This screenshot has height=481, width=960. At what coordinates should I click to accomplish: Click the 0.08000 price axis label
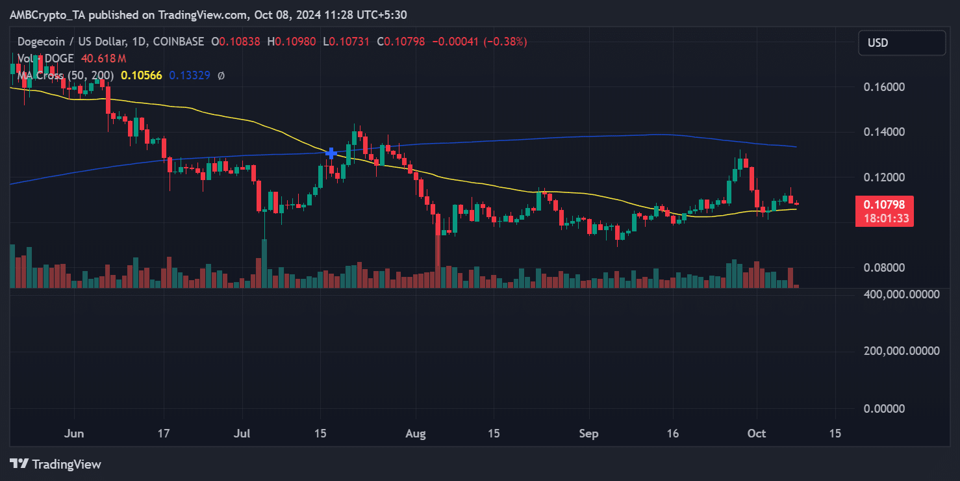point(884,267)
